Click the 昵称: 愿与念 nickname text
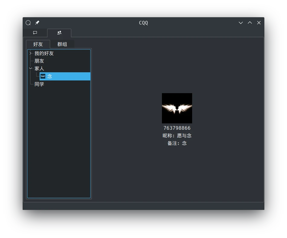This screenshot has height=238, width=287. coord(177,135)
